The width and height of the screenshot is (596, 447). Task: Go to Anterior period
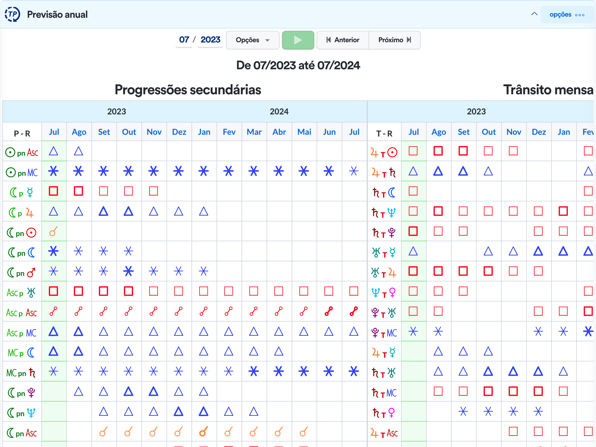point(343,40)
